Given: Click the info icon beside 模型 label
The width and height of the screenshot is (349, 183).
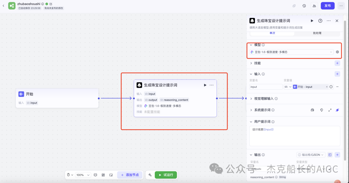Looking at the screenshot, I should click(263, 45).
